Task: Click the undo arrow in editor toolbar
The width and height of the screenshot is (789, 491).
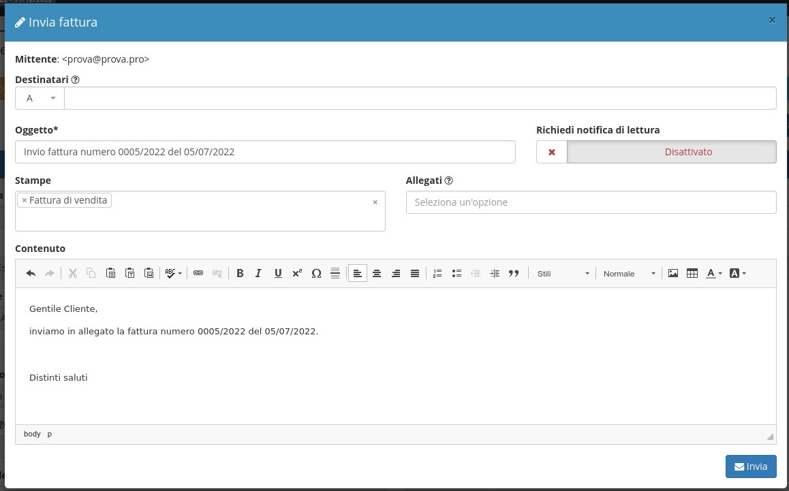Action: coord(31,274)
